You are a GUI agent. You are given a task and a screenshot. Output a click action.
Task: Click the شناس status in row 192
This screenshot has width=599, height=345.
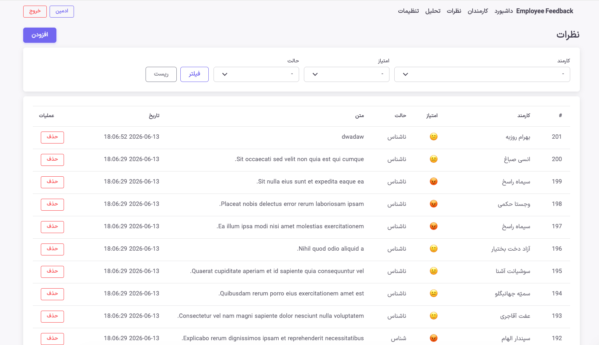(399, 338)
